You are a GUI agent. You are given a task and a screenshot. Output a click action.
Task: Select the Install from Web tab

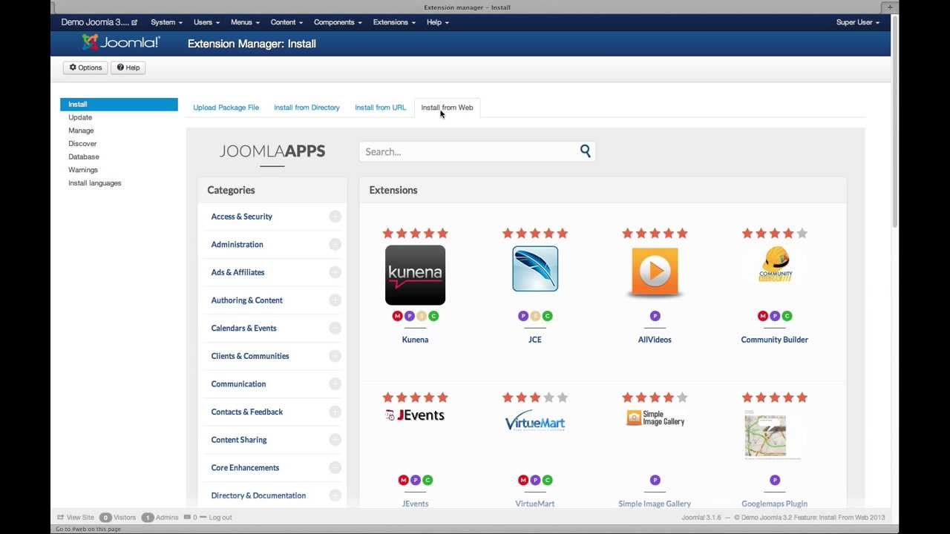tap(447, 108)
